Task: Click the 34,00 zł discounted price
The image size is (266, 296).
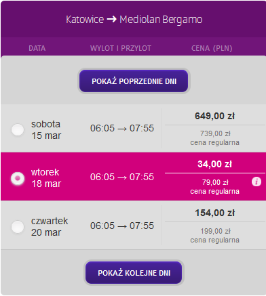Action: [x=214, y=164]
